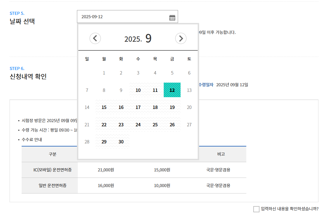Select September 30 on the calendar

[x=121, y=142]
